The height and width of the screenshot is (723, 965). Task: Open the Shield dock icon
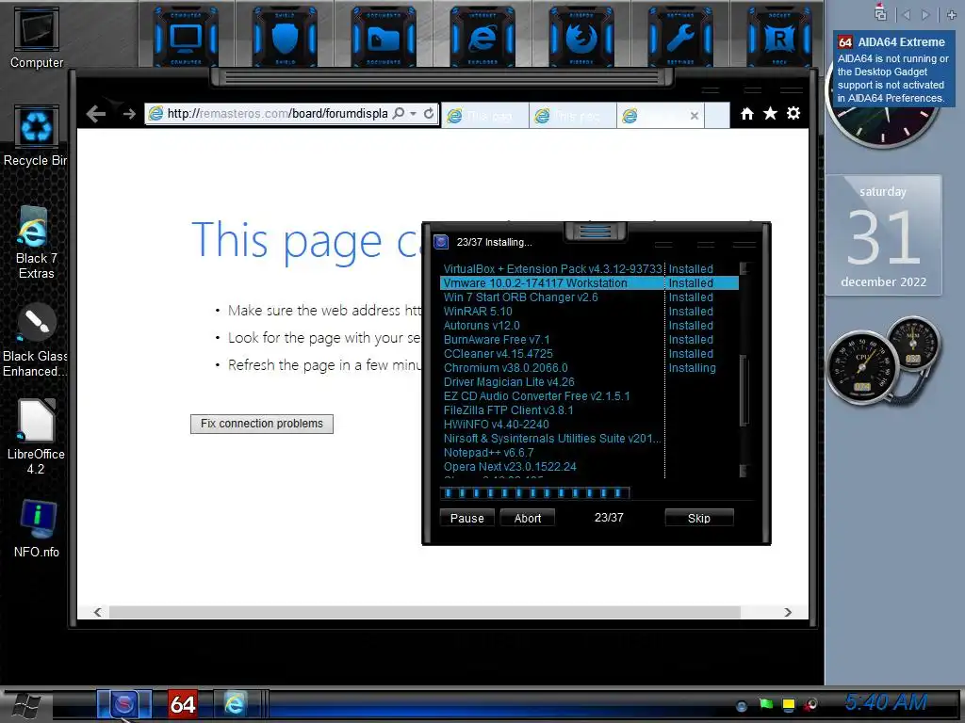point(285,37)
